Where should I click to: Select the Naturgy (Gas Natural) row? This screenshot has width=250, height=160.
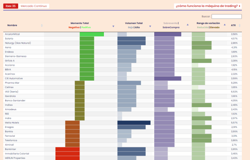[122, 43]
